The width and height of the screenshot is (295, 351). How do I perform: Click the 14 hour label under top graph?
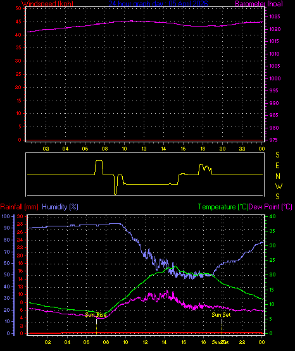tap(163, 149)
